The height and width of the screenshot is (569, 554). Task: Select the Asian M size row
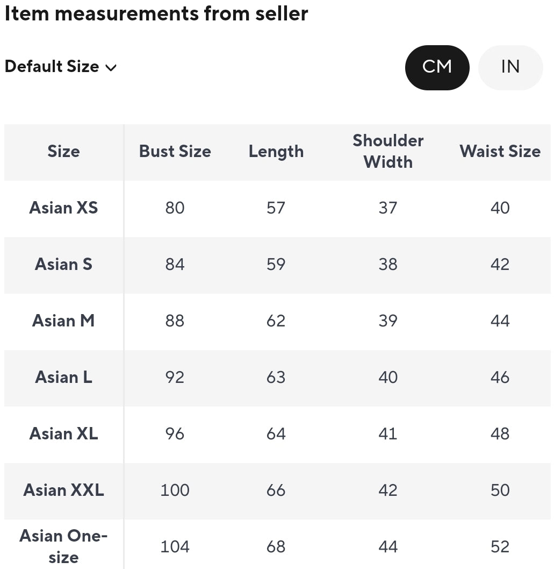click(277, 321)
